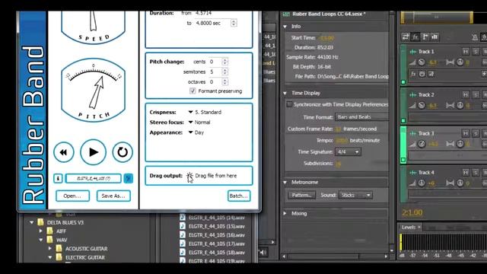Click the blue help icon beside the file name

[x=129, y=178]
